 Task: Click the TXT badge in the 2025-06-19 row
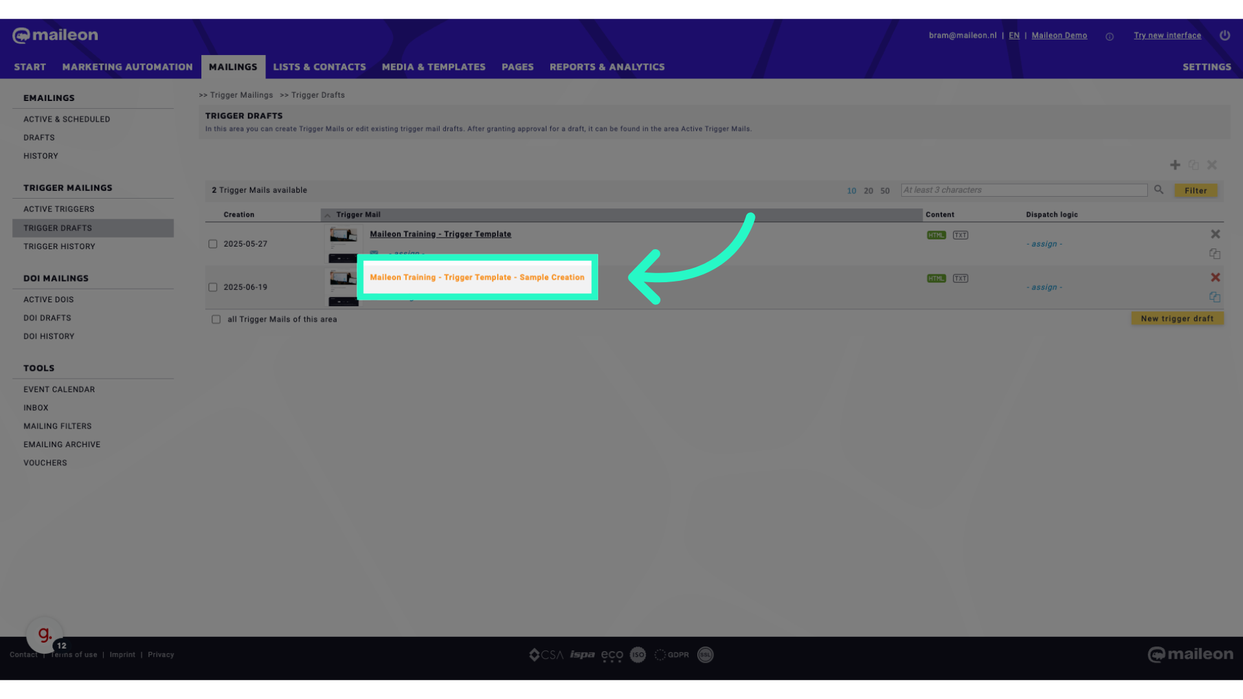[960, 278]
